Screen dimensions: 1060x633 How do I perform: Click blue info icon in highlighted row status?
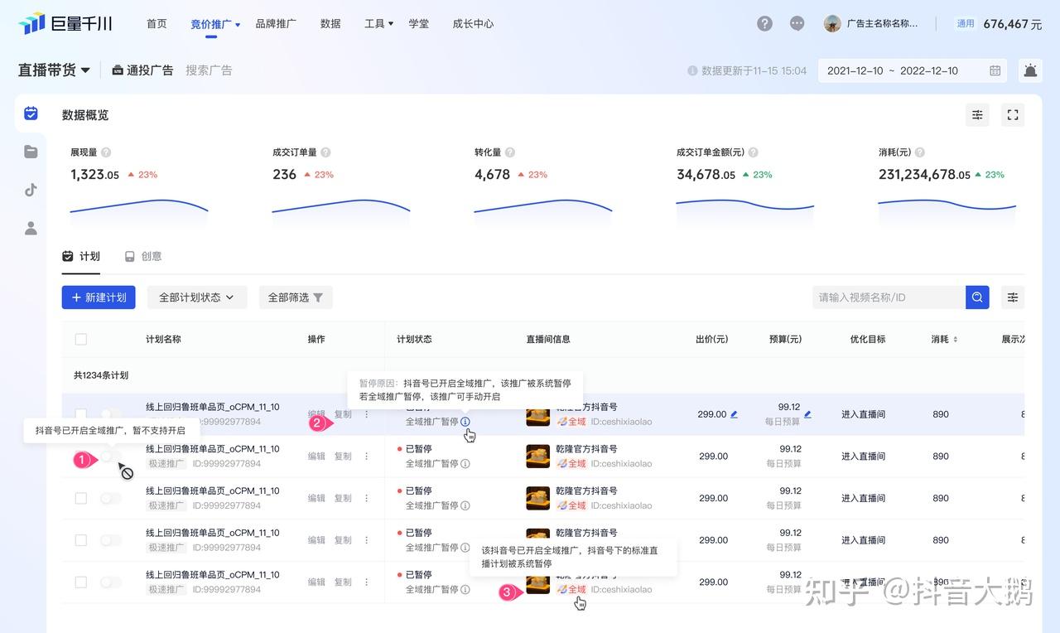[x=465, y=422]
